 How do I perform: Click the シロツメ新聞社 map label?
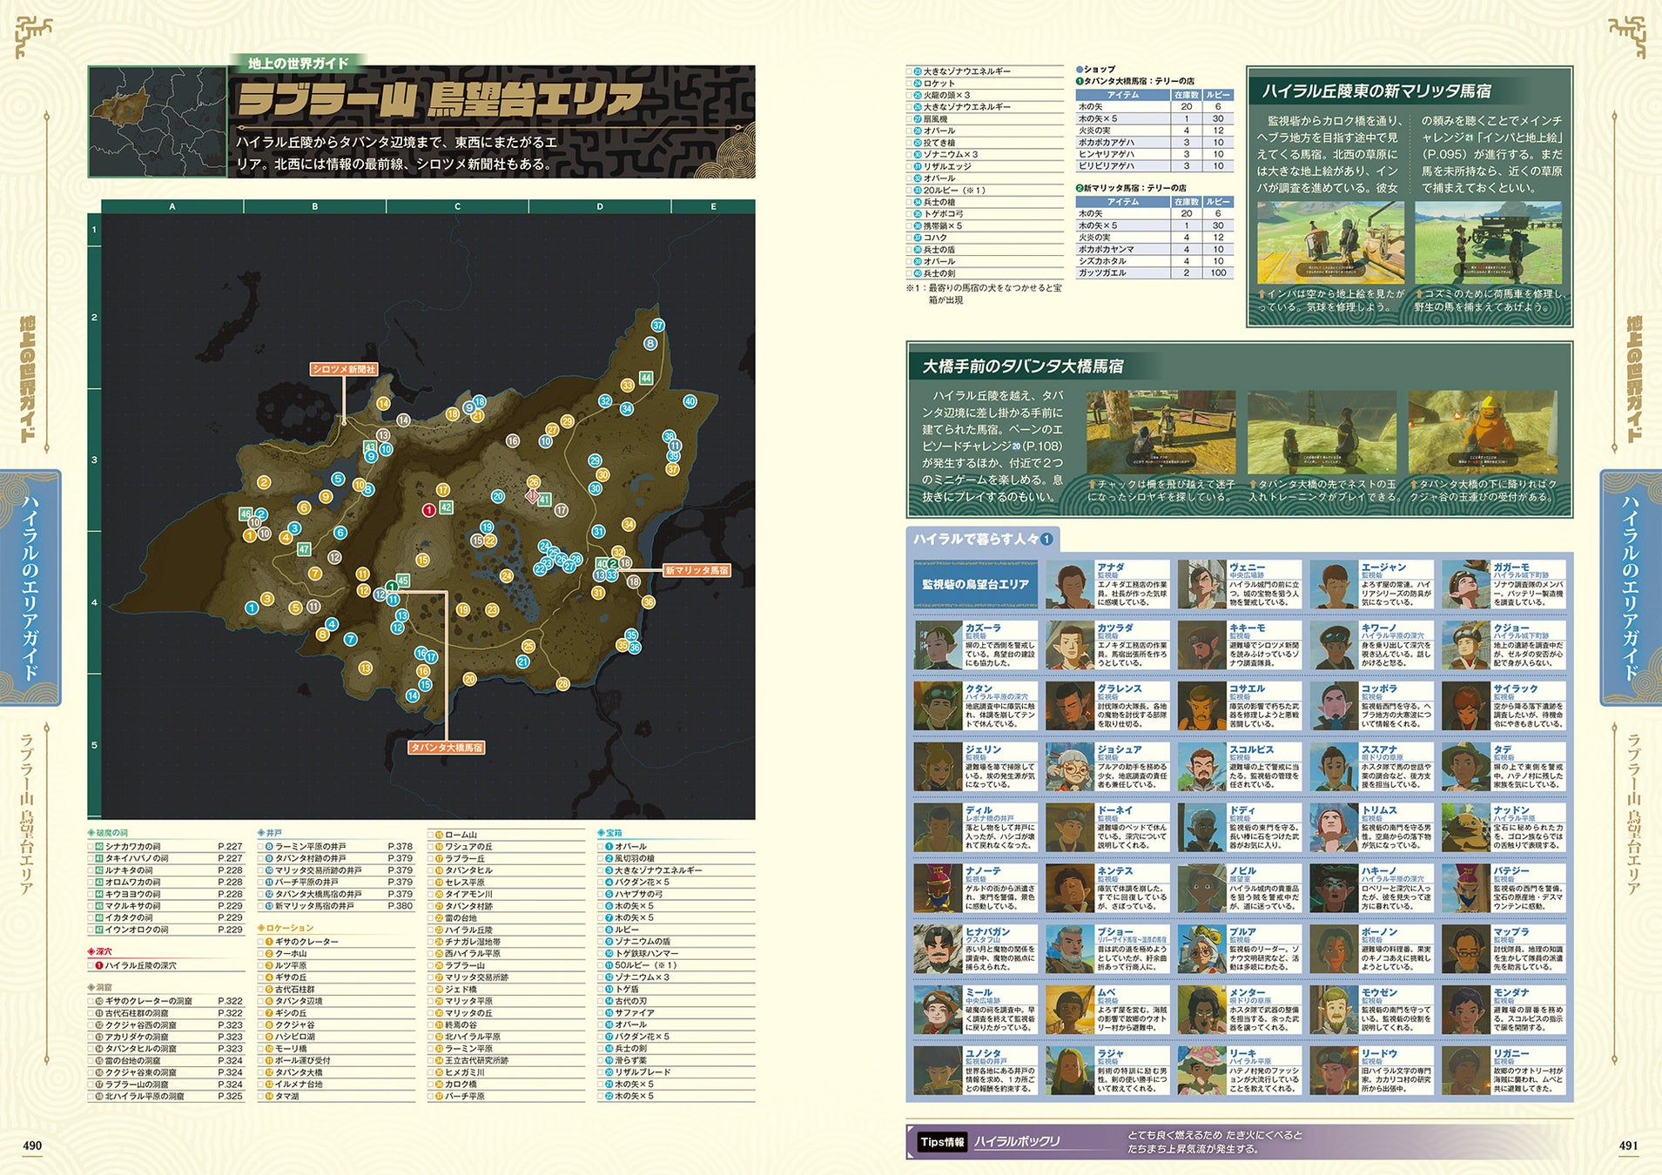point(343,369)
